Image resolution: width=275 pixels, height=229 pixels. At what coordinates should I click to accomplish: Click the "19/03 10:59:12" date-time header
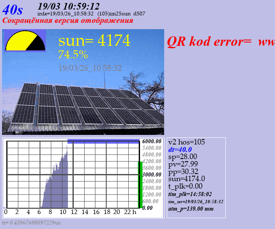[68, 6]
